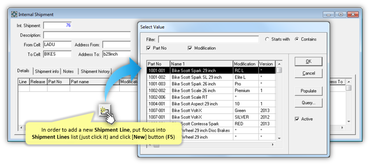
Task: Open the Shipment history tab
Action: click(95, 71)
